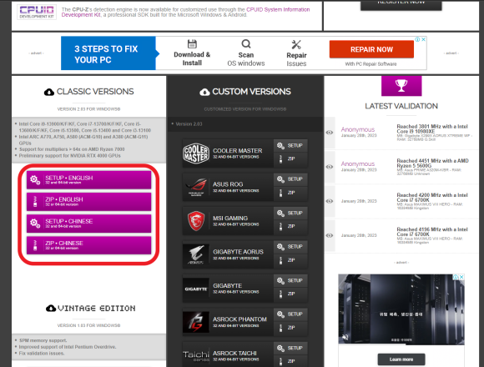The height and width of the screenshot is (367, 484).
Task: Download Setup English classic version
Action: [x=89, y=180]
